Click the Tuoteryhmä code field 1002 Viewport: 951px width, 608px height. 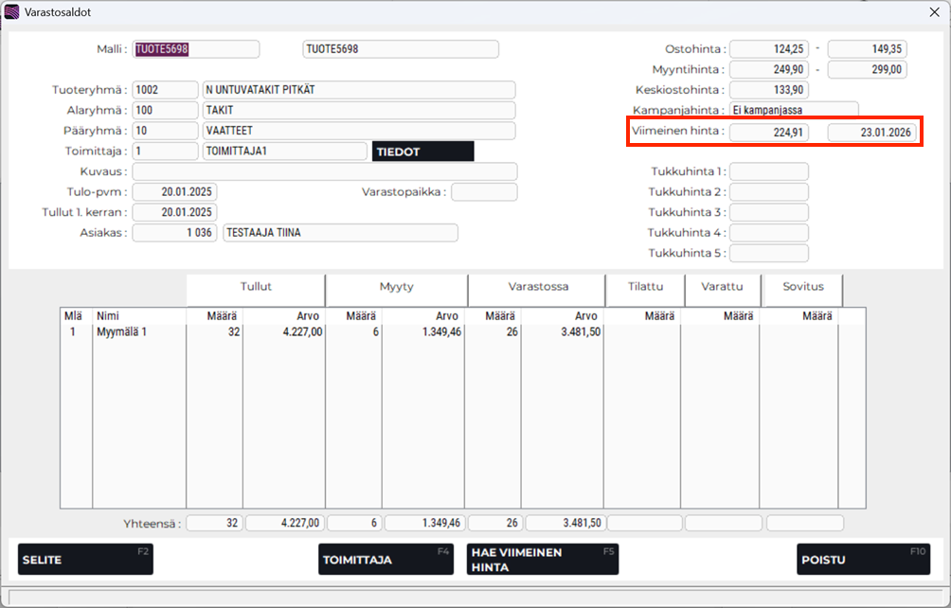coord(165,90)
